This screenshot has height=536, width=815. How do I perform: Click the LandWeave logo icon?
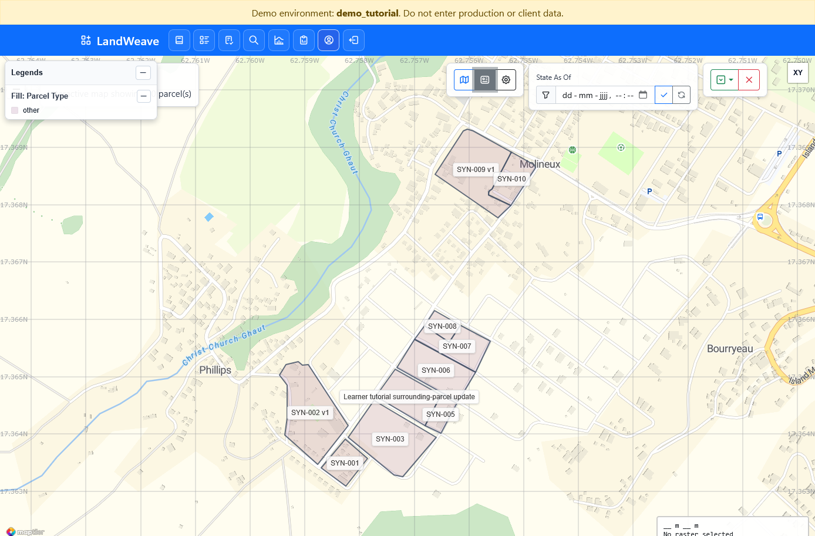(86, 41)
